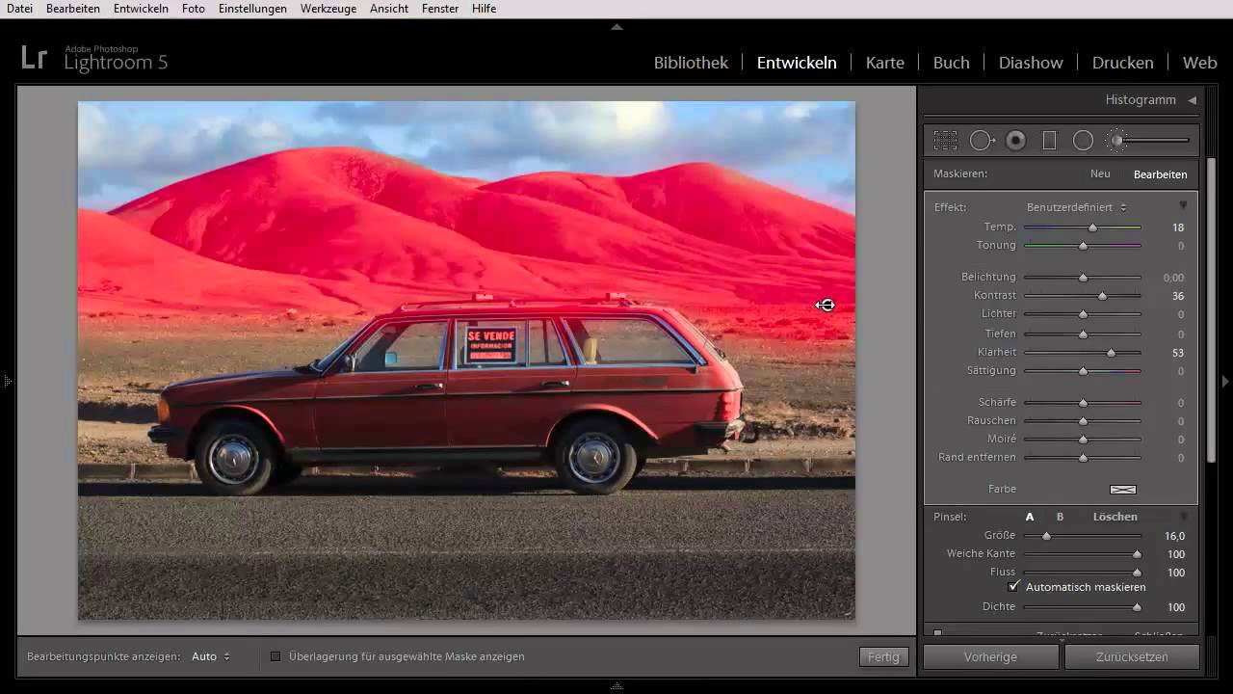Click the red car in the photo
1233x694 pixels.
tap(448, 395)
